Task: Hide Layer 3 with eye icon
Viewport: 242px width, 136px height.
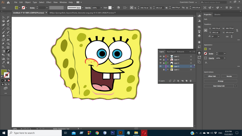Action: [160, 63]
